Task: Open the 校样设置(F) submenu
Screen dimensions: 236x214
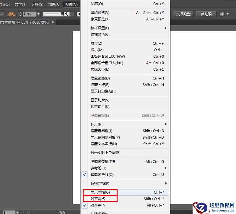Action: pos(130,28)
